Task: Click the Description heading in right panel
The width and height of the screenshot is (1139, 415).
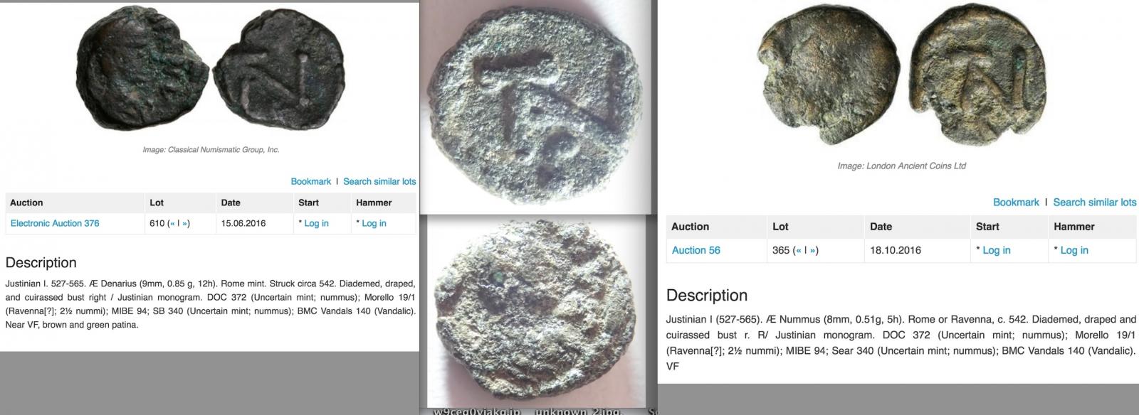Action: click(707, 296)
